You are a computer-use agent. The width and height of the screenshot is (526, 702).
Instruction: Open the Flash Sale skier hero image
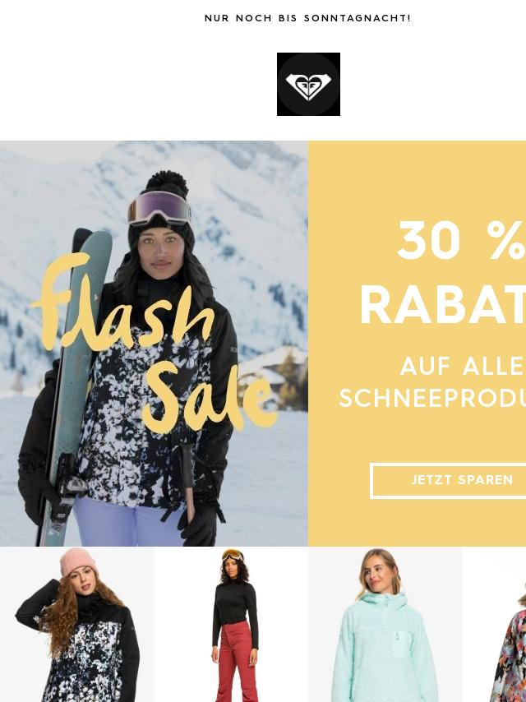coord(154,344)
